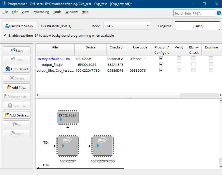Run Auto Detect for devices
This screenshot has width=222, height=175.
point(17,69)
